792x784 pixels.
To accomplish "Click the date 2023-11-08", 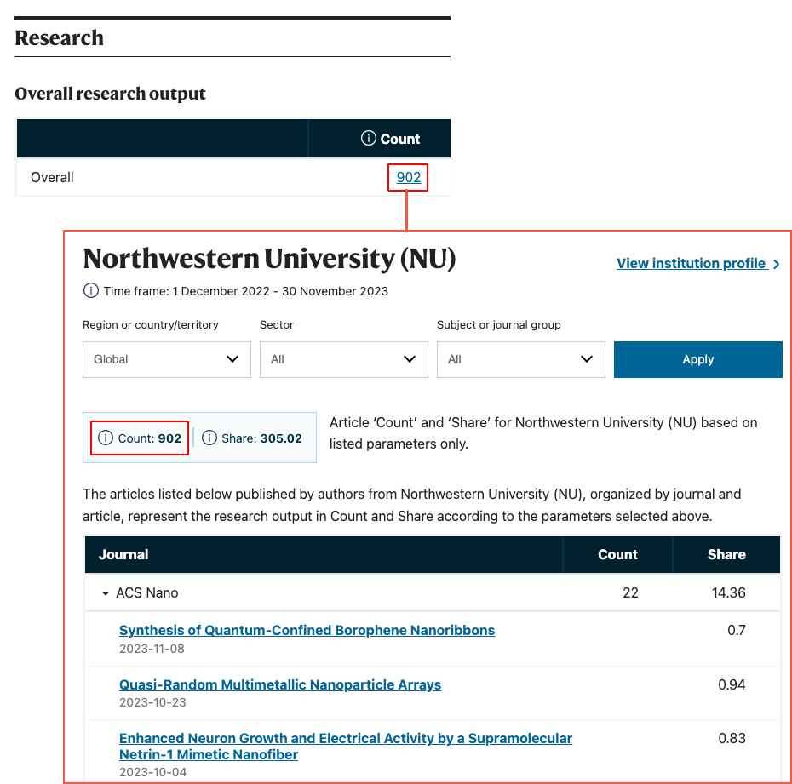I will pos(152,649).
